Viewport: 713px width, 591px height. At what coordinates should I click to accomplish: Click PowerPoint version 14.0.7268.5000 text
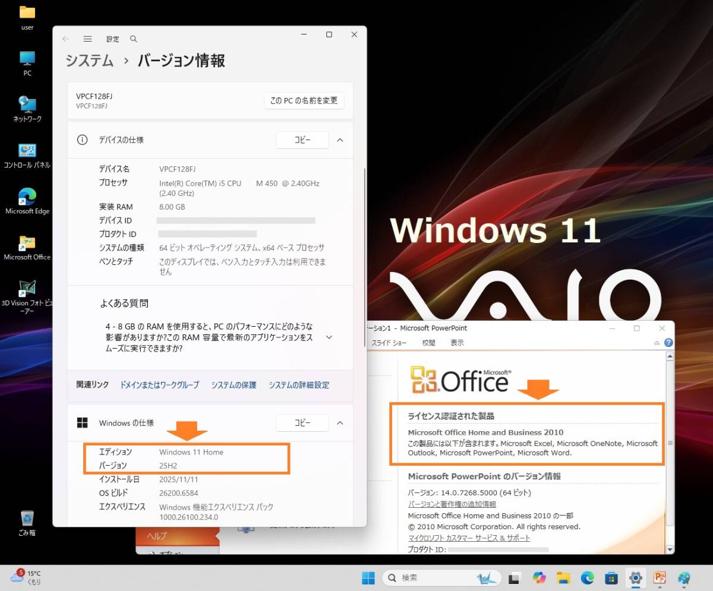pos(469,492)
